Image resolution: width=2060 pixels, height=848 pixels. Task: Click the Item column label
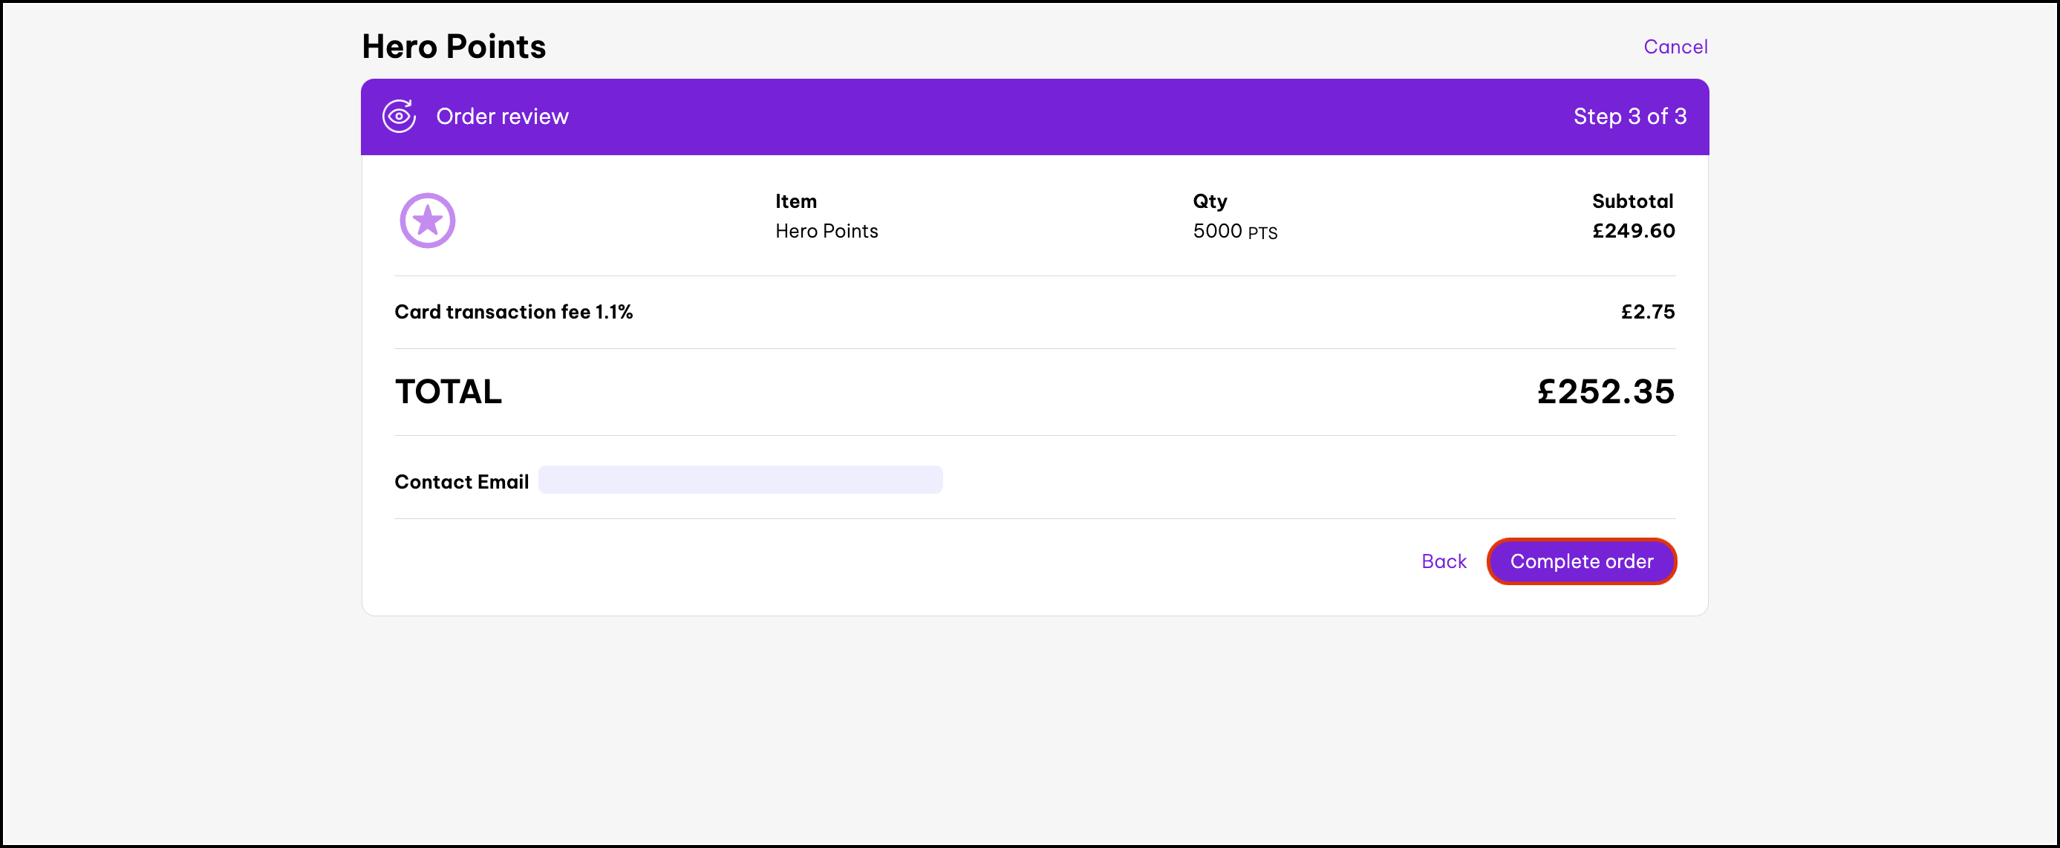coord(795,200)
